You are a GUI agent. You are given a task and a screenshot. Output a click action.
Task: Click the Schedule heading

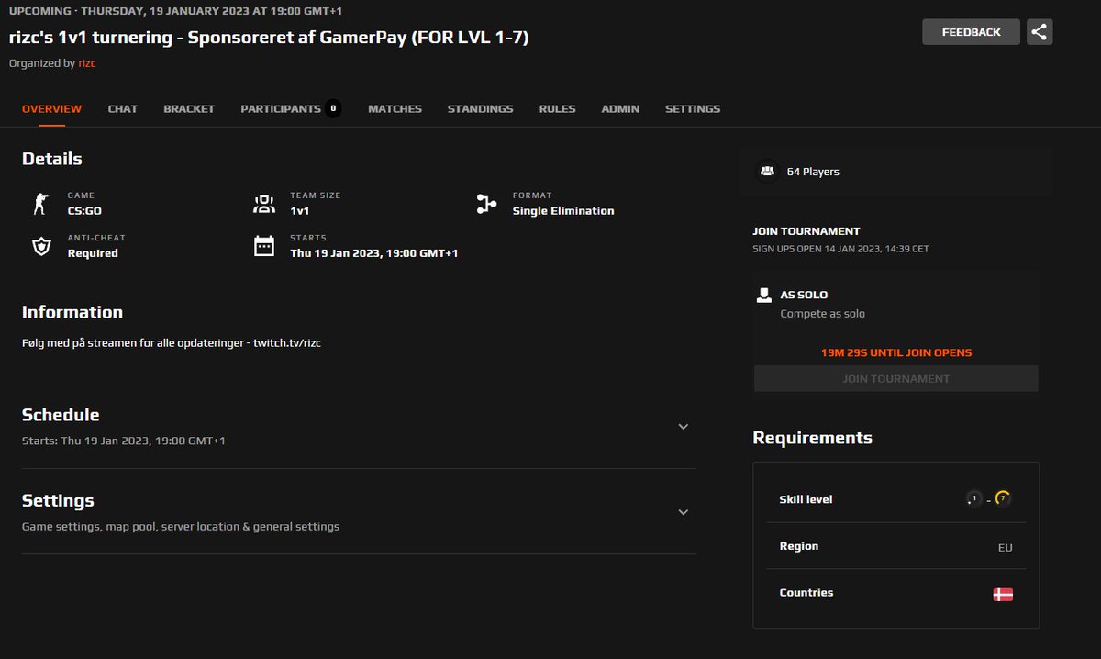(61, 415)
